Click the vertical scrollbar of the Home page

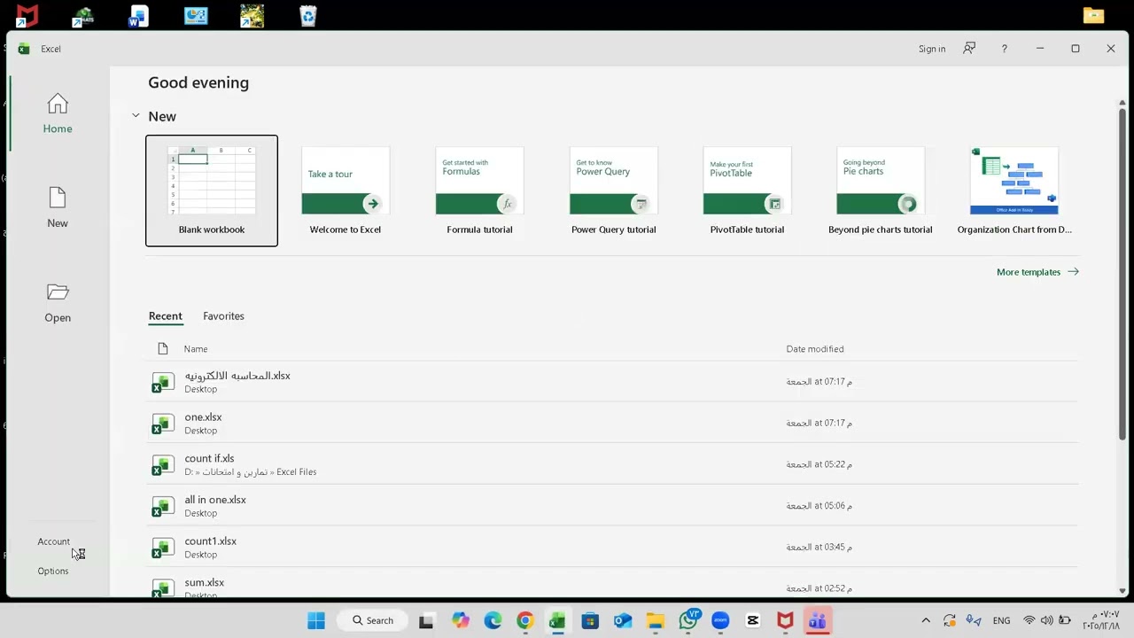pos(1122,275)
